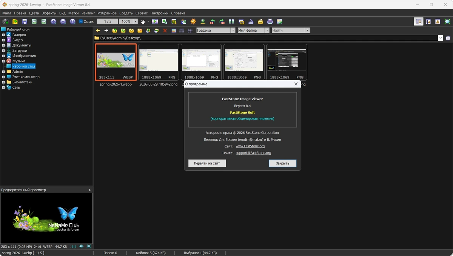Delete the selected file with the red X icon
The image size is (453, 256).
coord(165,31)
